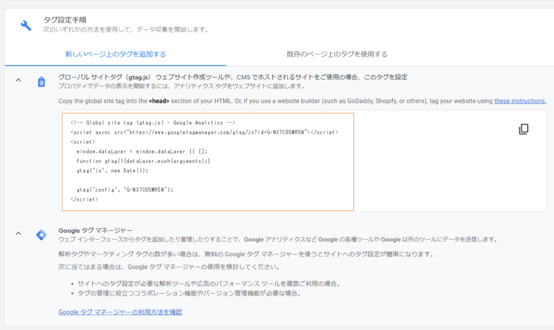Click the 次のいずれかの方法を使用して subtitle text
The height and width of the screenshot is (330, 554).
[127, 30]
